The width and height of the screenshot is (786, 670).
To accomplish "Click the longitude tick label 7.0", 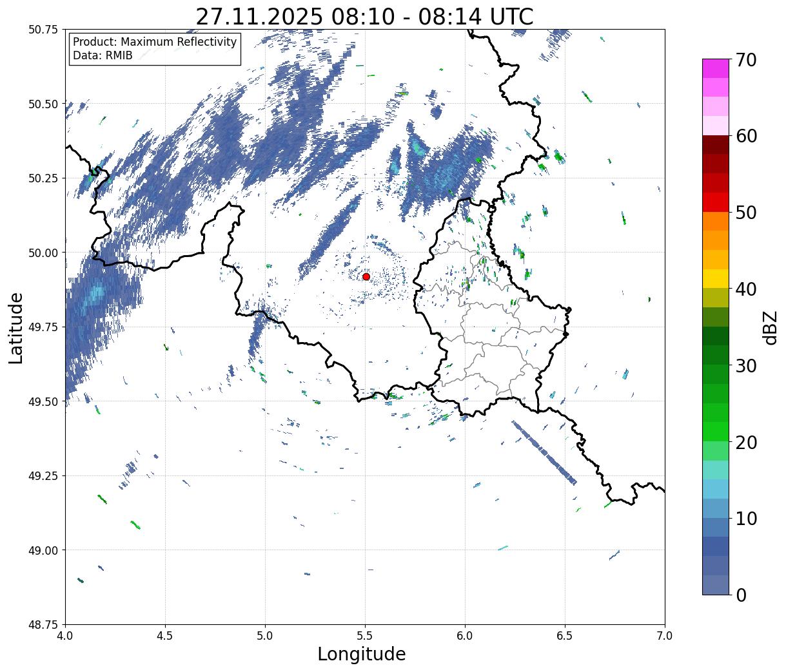I will coord(665,635).
